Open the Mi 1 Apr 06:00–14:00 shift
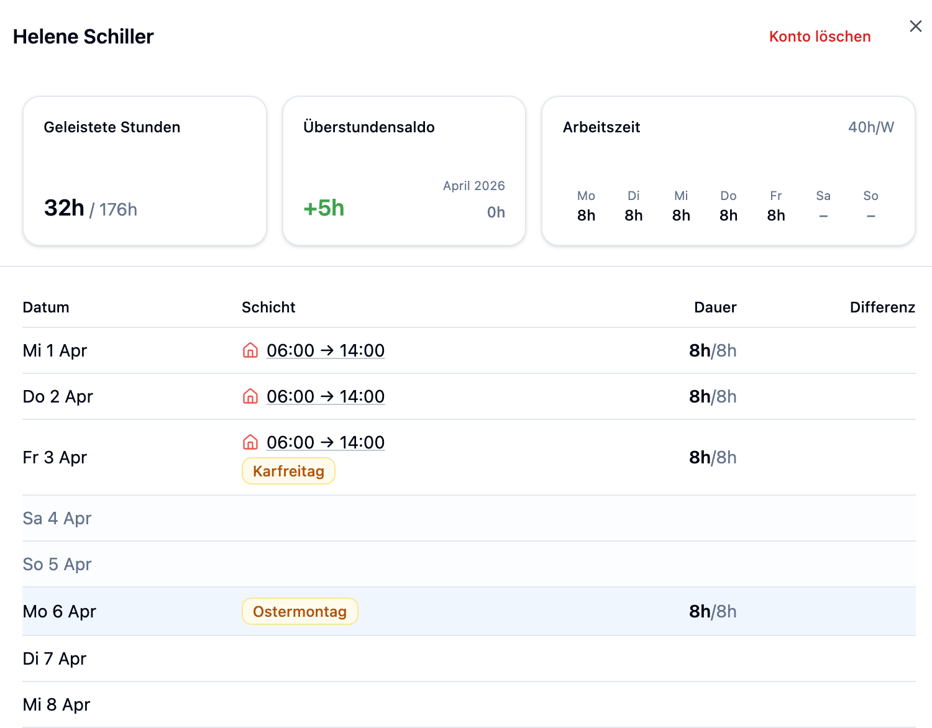 tap(326, 350)
